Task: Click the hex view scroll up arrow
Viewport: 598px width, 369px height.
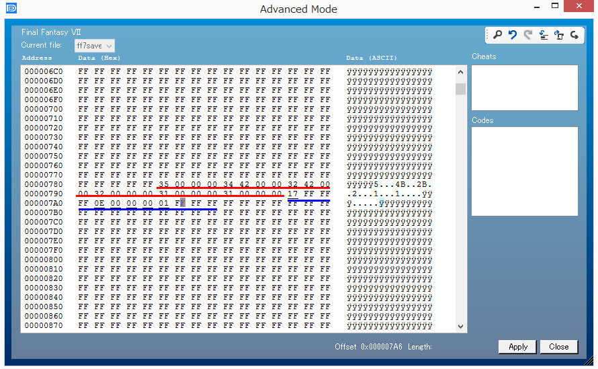Action: pyautogui.click(x=460, y=72)
